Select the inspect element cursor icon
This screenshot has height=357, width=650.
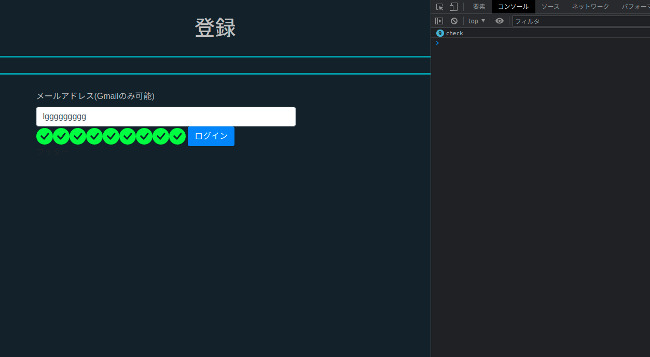[x=438, y=6]
